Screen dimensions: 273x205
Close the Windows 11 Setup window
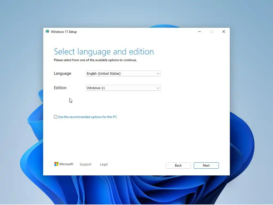pos(224,31)
